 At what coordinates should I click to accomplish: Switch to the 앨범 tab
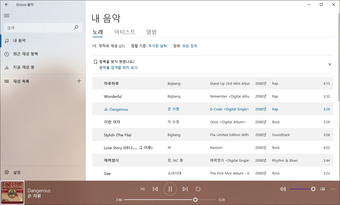[152, 32]
